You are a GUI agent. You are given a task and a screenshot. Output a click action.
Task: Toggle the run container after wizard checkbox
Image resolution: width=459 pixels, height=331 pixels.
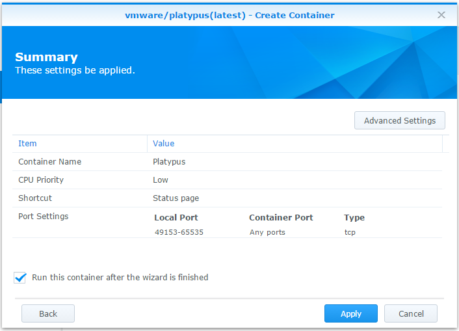tap(20, 278)
